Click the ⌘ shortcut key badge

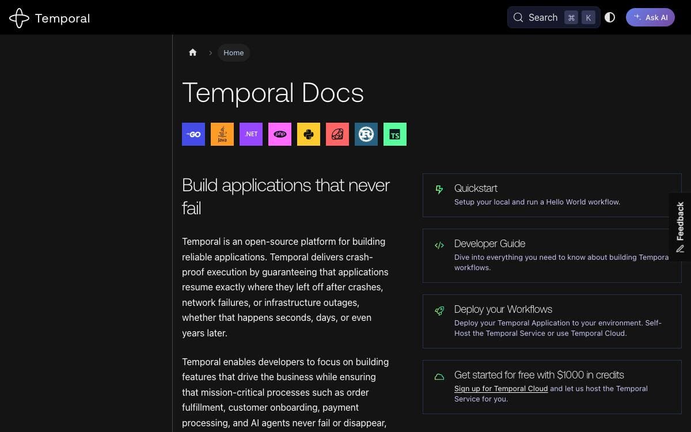pos(571,17)
